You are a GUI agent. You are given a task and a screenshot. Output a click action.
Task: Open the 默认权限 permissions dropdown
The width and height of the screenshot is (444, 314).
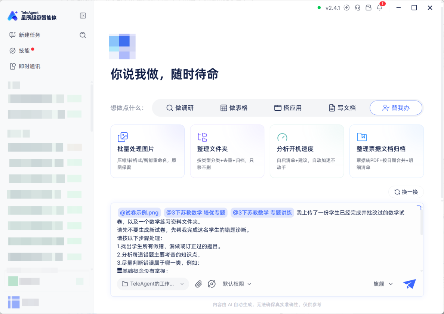237,284
